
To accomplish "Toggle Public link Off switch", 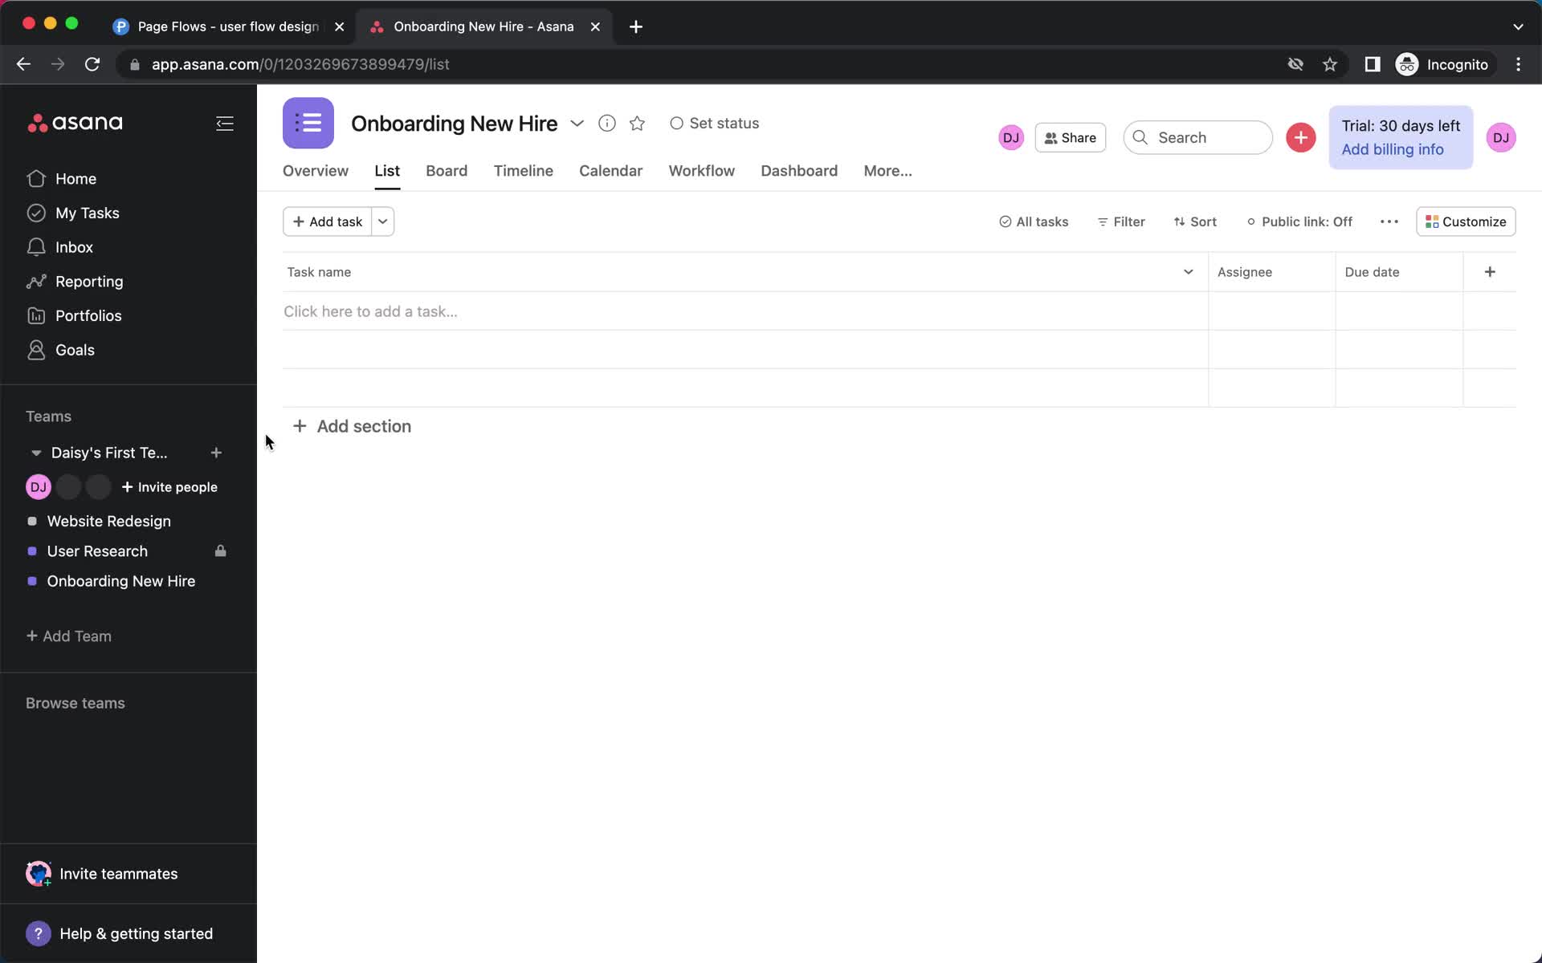I will 1299,221.
